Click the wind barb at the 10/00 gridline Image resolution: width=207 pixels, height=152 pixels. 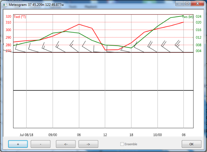click(x=153, y=47)
